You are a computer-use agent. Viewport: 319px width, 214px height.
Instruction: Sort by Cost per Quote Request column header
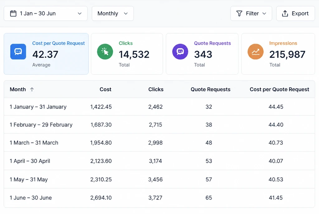279,89
